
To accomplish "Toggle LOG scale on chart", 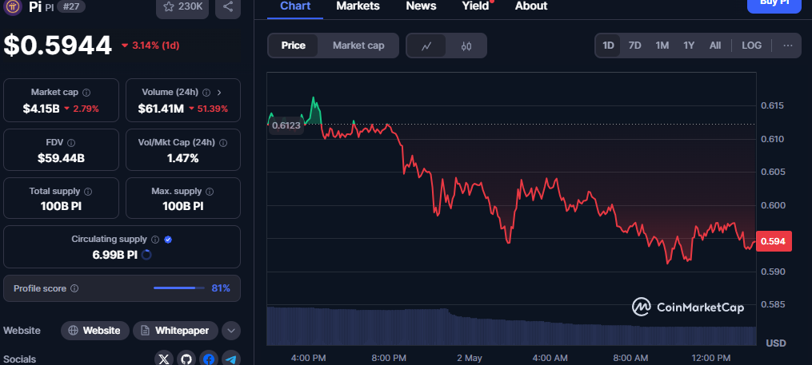I will 751,46.
